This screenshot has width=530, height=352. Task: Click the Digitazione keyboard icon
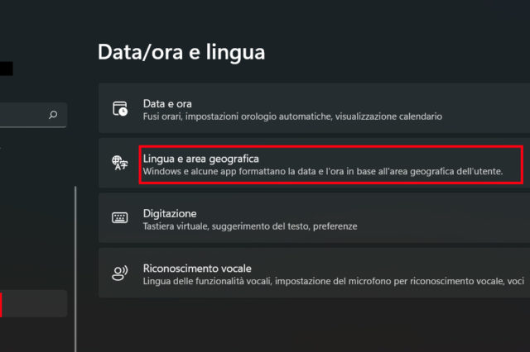tap(120, 218)
